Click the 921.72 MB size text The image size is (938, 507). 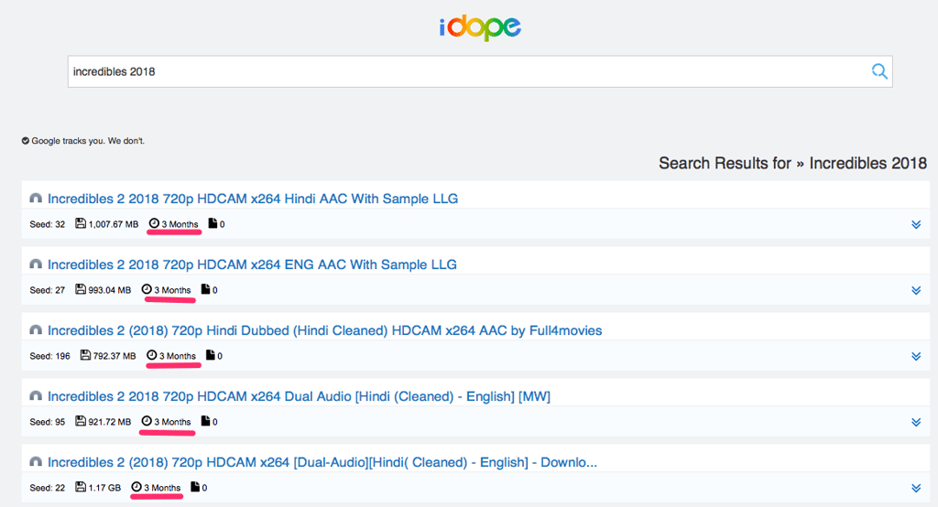[110, 422]
